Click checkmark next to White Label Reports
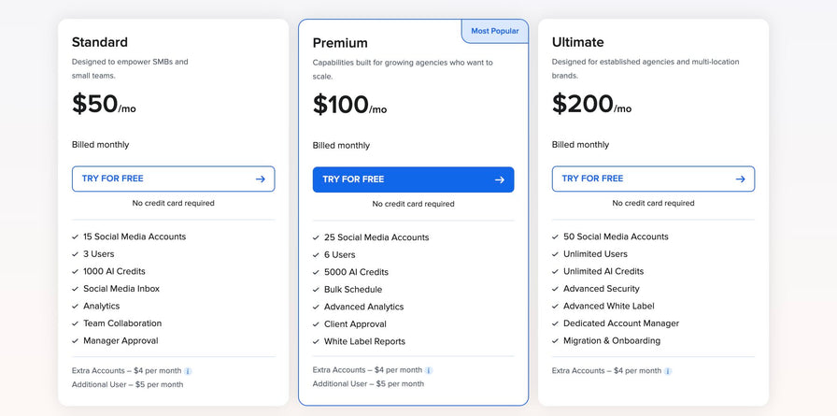This screenshot has width=837, height=416. point(317,341)
